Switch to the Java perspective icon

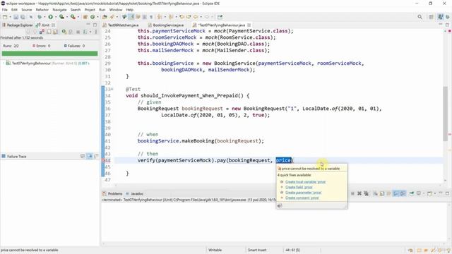click(x=440, y=17)
